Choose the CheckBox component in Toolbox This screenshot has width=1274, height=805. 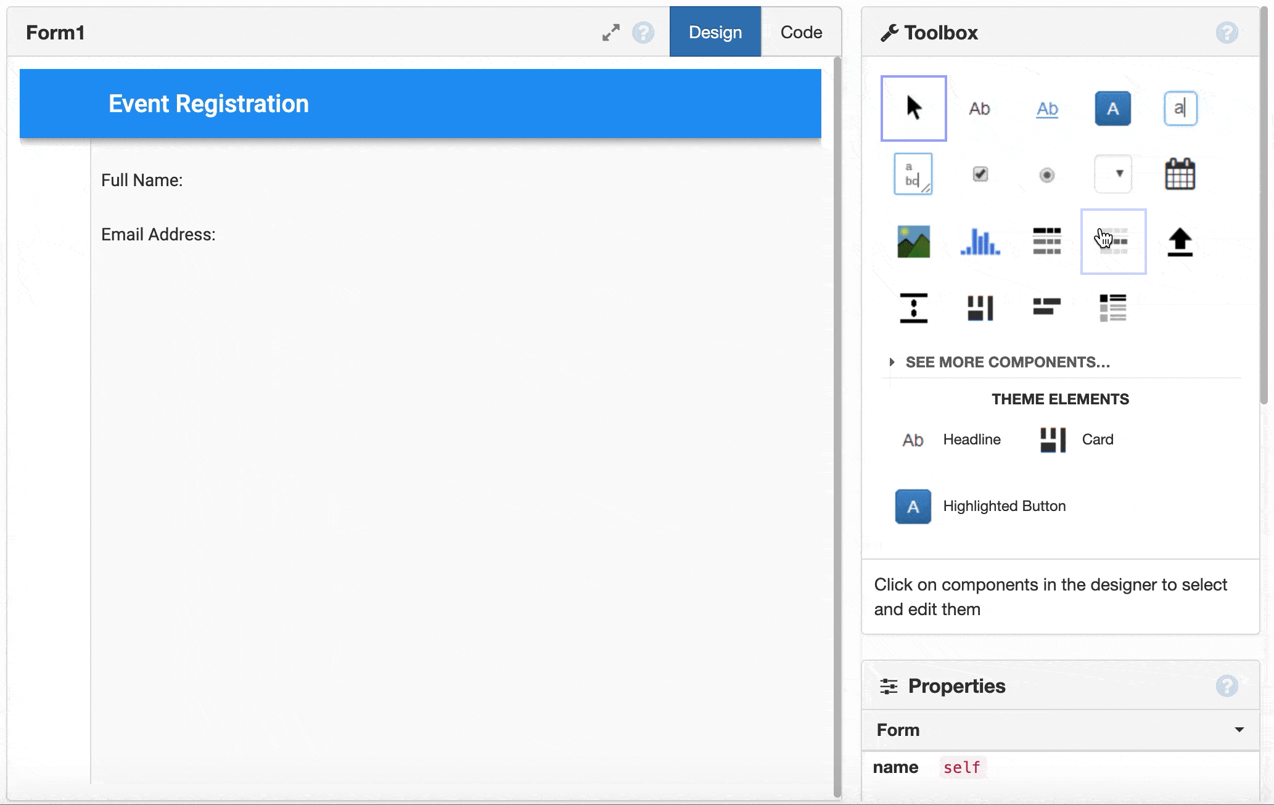click(980, 174)
